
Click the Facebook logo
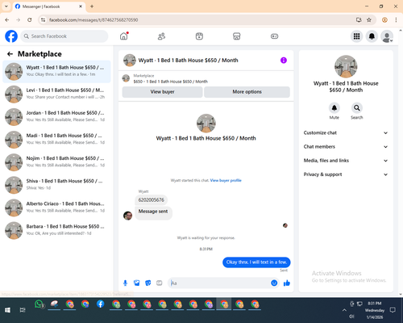coord(11,36)
